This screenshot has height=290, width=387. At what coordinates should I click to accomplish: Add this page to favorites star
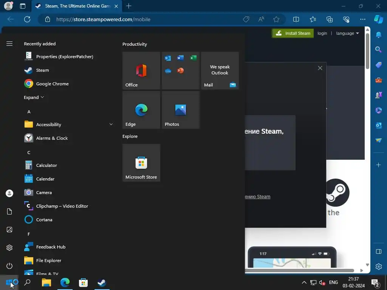point(276,19)
